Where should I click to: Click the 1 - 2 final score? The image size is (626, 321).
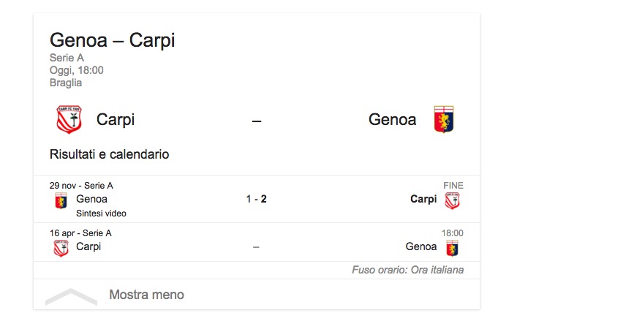256,199
